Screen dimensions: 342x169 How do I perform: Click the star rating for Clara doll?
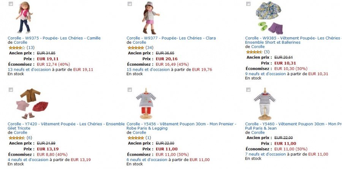click(135, 48)
